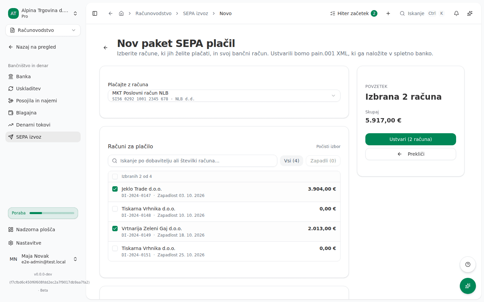Toggle select-all invoices checkbox
Image resolution: width=484 pixels, height=302 pixels.
coord(115,177)
